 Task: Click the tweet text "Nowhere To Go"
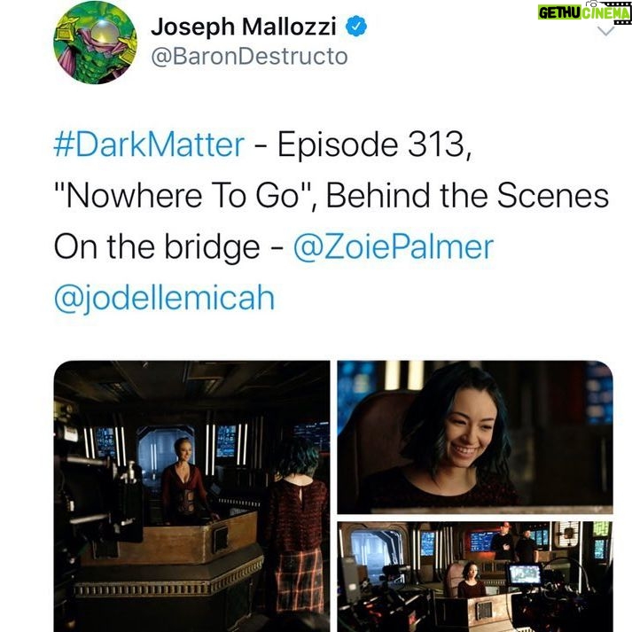pyautogui.click(x=183, y=196)
